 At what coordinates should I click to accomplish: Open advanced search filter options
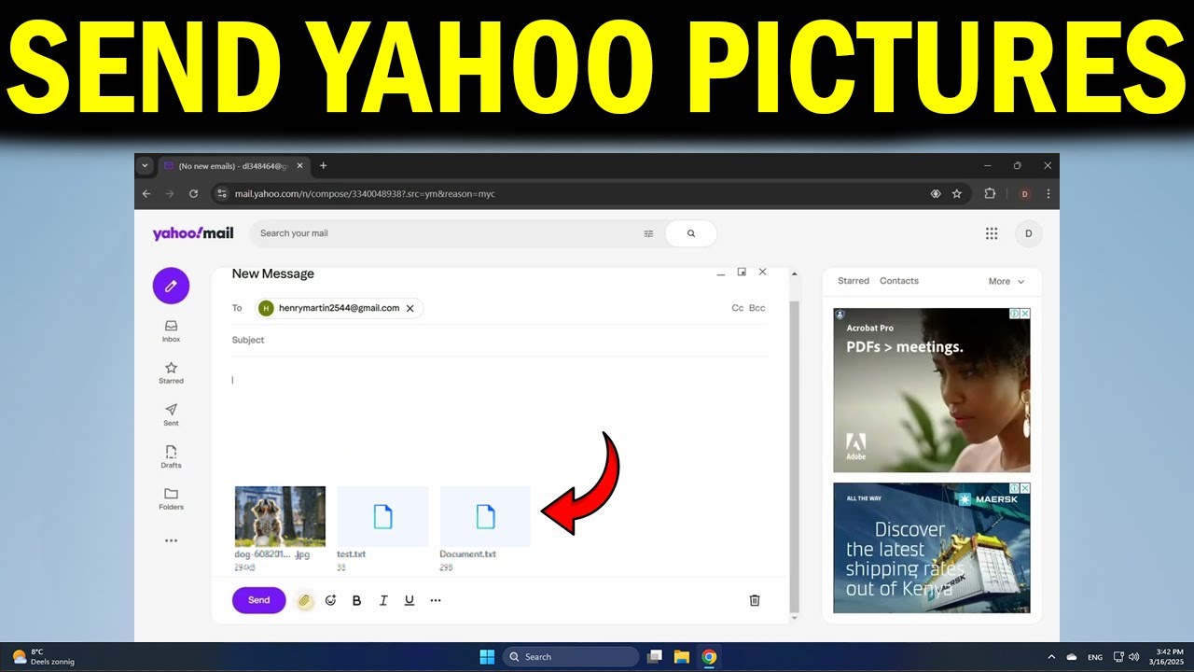(648, 233)
